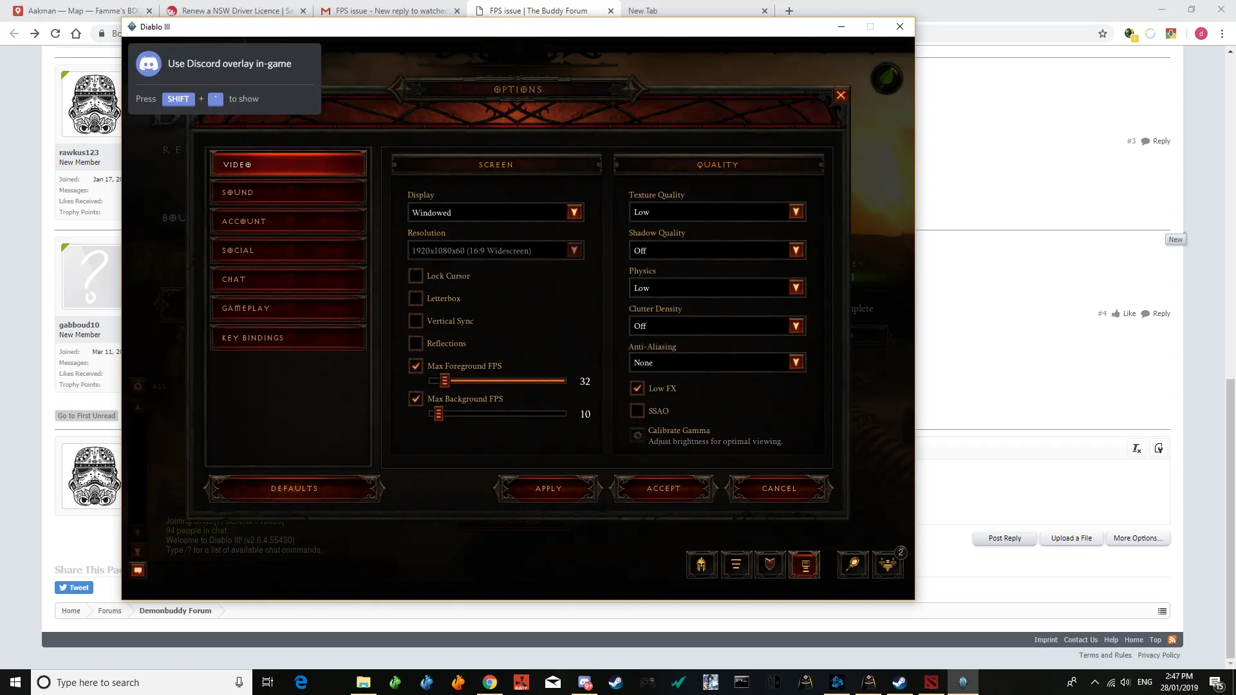
Task: Click More Options on the forum page
Action: pos(1138,538)
